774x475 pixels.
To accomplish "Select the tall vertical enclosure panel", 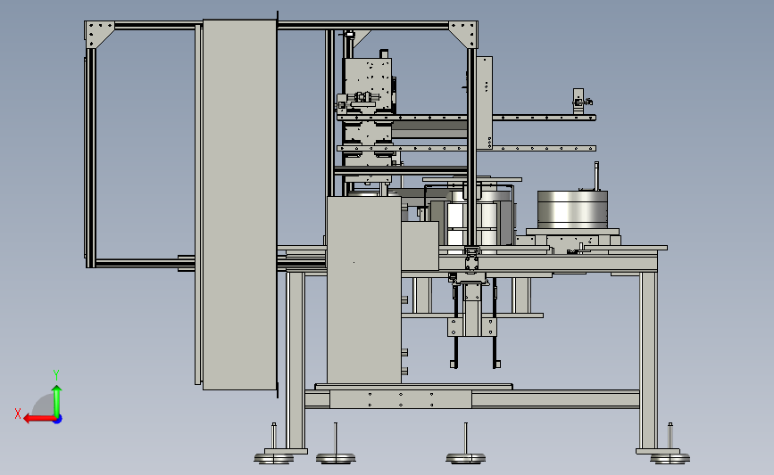I will click(239, 204).
